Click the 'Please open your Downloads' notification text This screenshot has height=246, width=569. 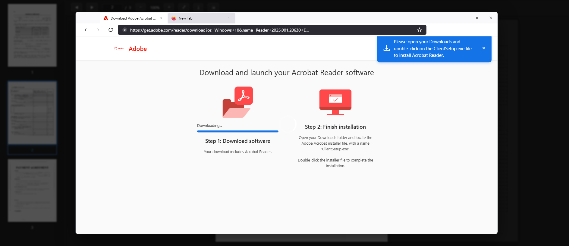coord(433,48)
